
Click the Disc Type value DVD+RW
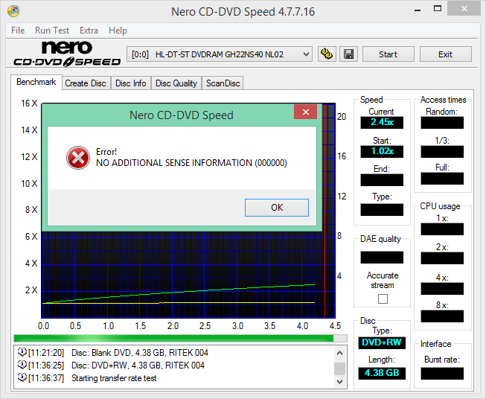pos(382,342)
